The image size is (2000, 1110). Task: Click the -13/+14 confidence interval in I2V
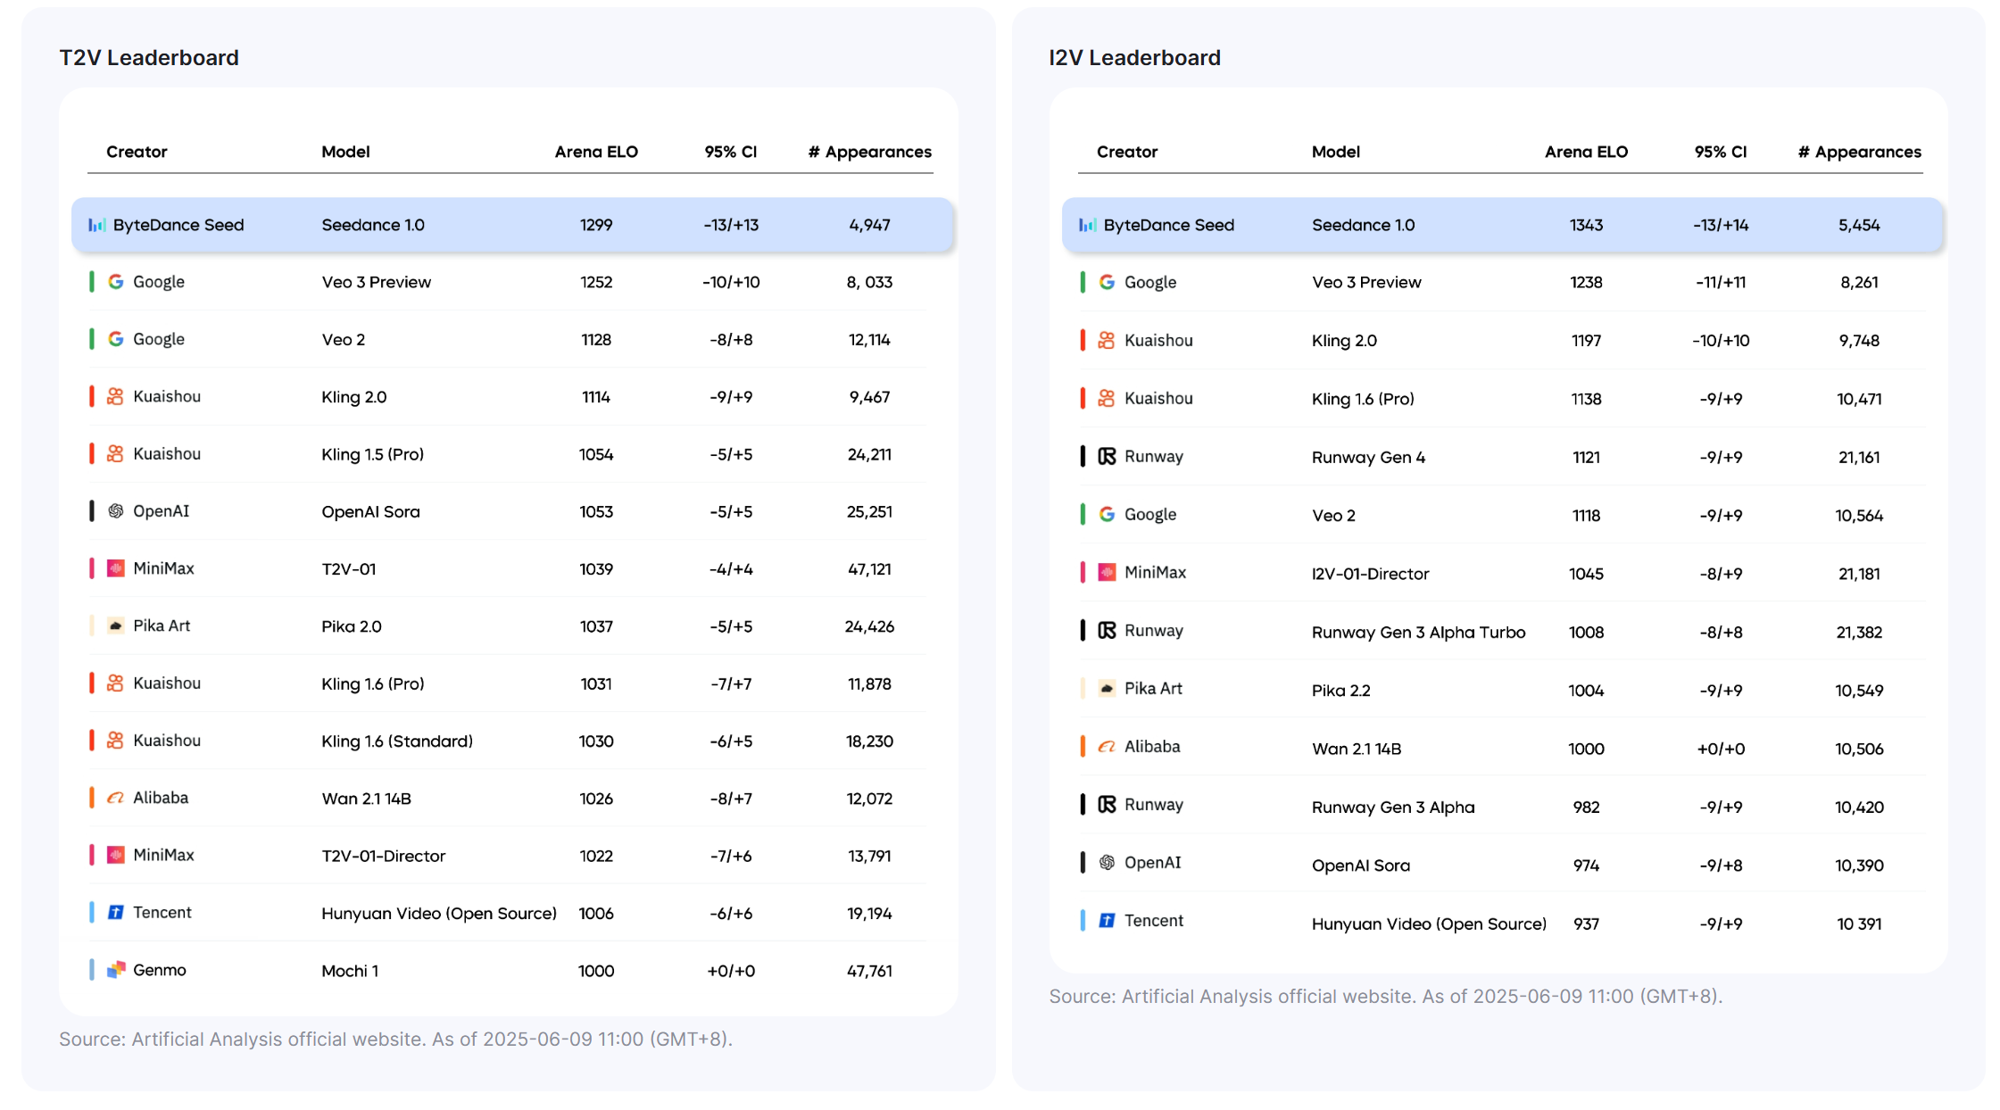click(x=1721, y=225)
